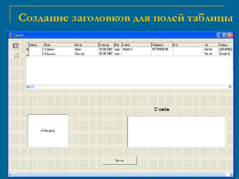This screenshot has width=239, height=179.
Task: Select the phone number 87775126135 cell
Action: click(162, 49)
